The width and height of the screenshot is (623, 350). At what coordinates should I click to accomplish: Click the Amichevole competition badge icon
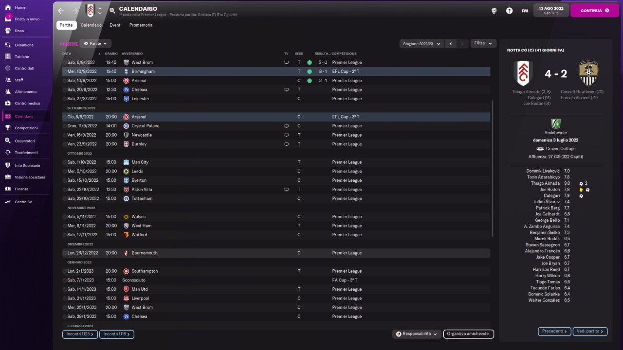[x=555, y=123]
